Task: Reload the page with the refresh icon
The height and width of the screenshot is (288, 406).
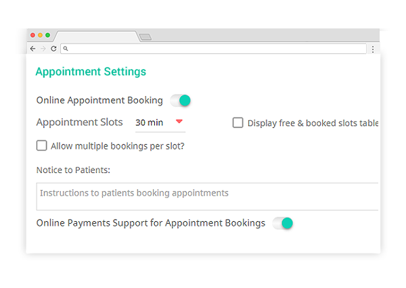Action: [53, 49]
